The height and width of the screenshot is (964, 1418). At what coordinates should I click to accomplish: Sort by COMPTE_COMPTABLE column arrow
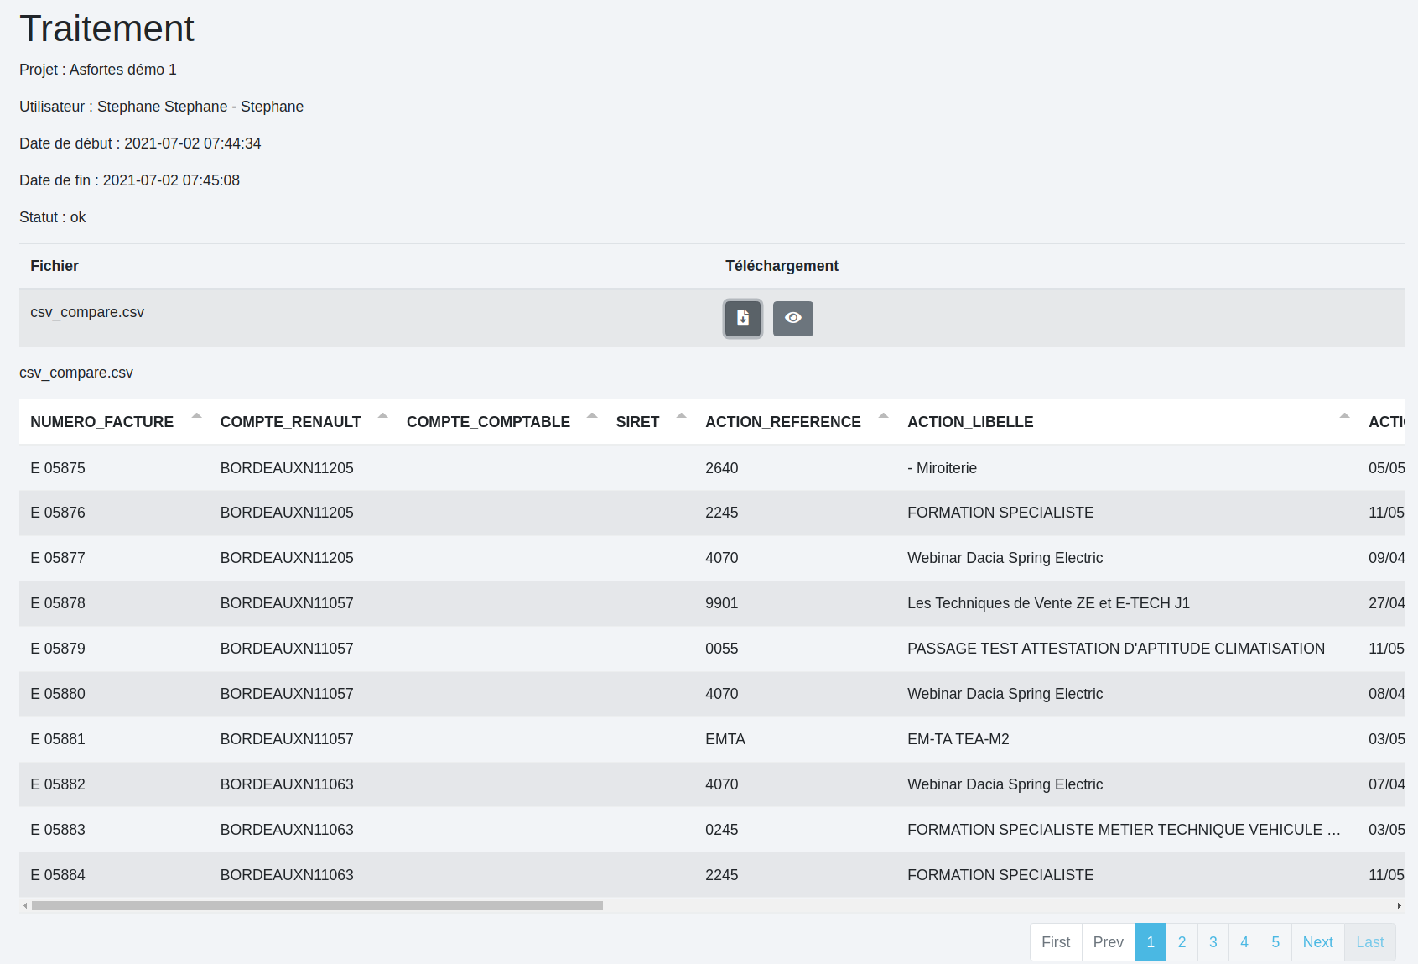click(592, 417)
